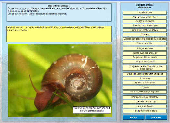Choose '1 coquille en 2 parties'
The image size is (170, 123).
tap(145, 62)
